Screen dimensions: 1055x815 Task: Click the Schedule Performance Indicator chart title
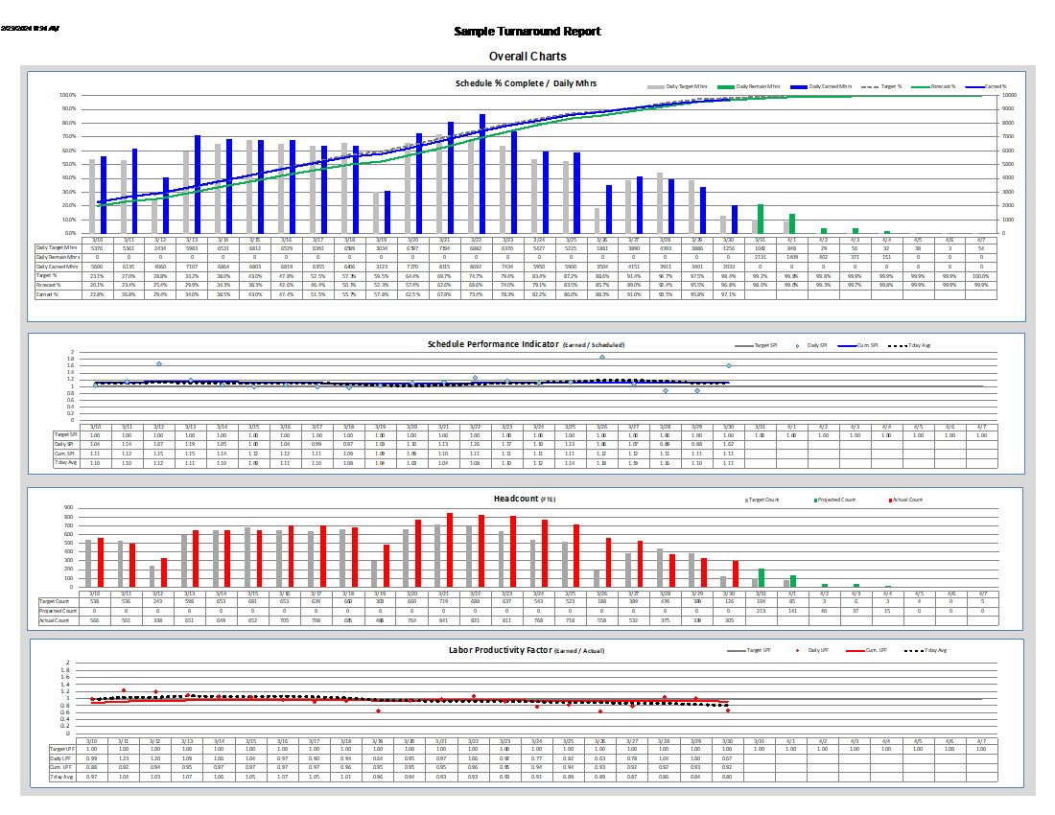click(526, 344)
